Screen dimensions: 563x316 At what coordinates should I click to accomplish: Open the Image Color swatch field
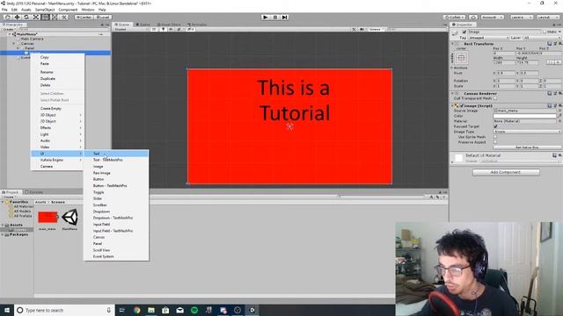point(524,116)
